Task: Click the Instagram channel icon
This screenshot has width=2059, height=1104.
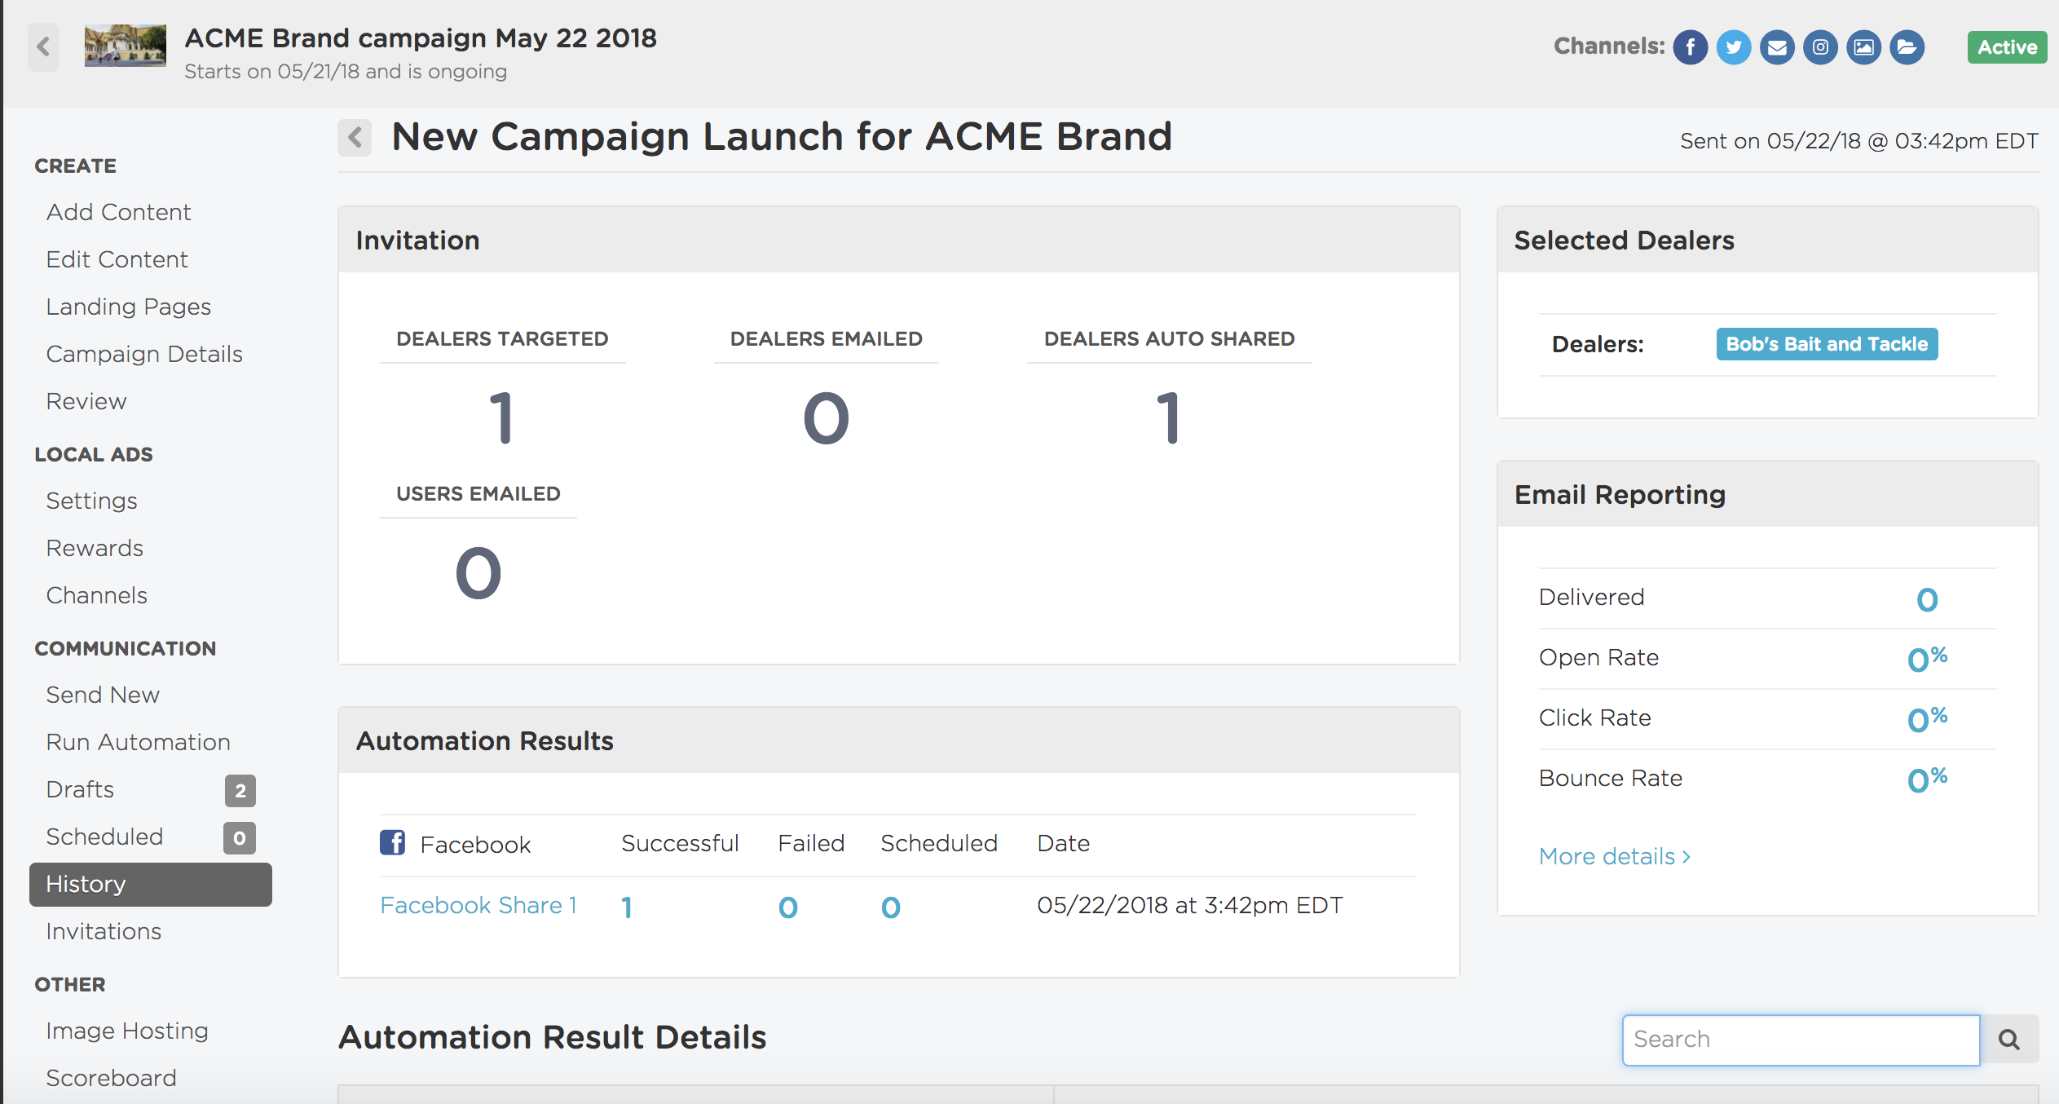Action: (x=1819, y=47)
